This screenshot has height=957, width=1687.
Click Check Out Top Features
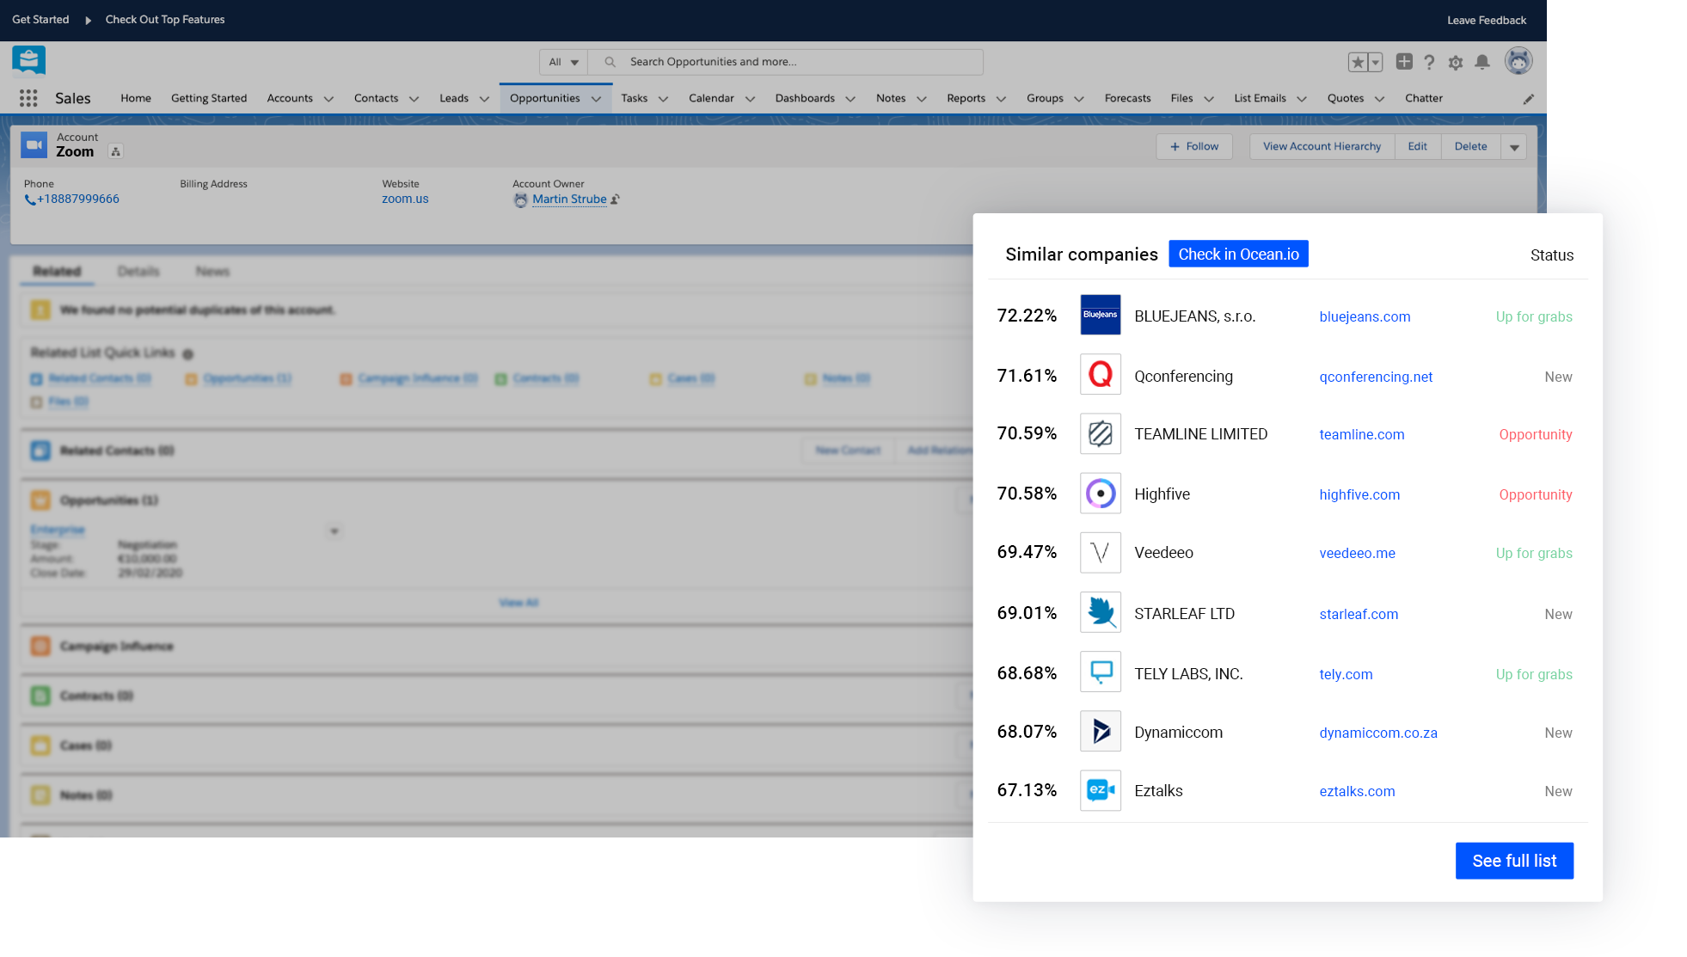pos(165,20)
